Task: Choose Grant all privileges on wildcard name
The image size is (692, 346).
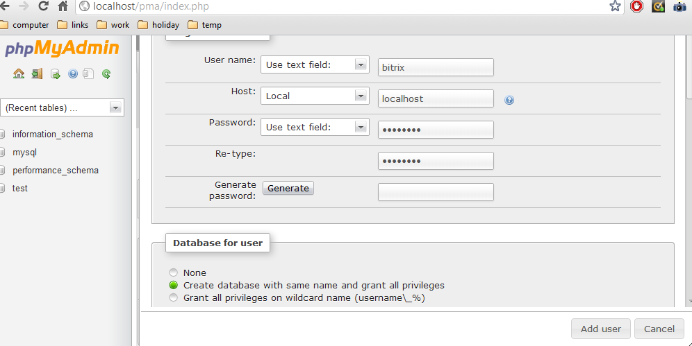Action: [174, 297]
